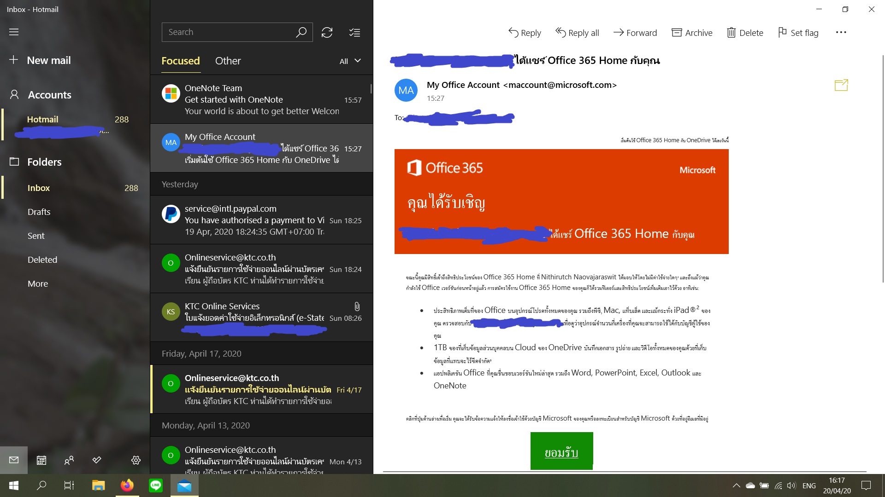
Task: Open the All filter dropdown
Action: pyautogui.click(x=350, y=61)
